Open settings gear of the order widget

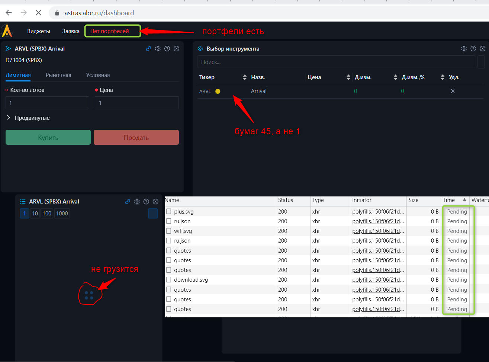[x=158, y=49]
